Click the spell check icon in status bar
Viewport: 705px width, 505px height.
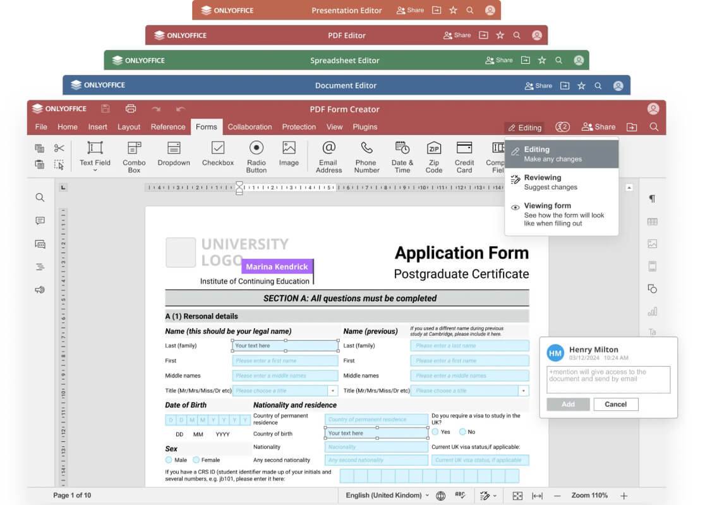tap(460, 495)
